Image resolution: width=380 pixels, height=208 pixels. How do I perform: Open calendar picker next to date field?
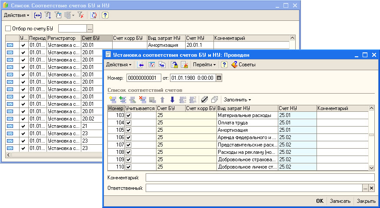219,78
